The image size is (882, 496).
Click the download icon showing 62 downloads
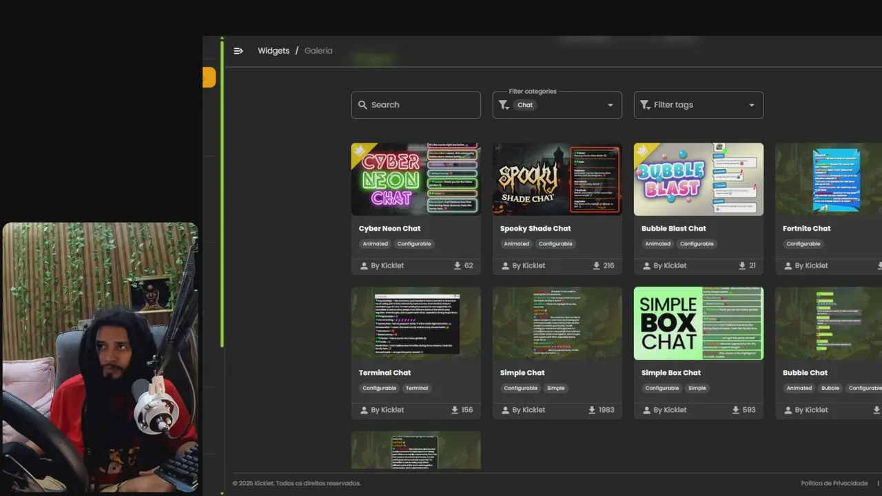[x=458, y=265]
